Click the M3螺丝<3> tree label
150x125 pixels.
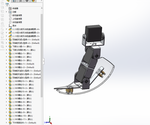22,60
